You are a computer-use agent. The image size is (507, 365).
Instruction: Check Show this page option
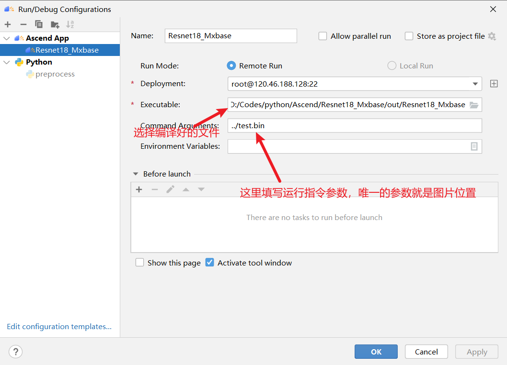[139, 262]
